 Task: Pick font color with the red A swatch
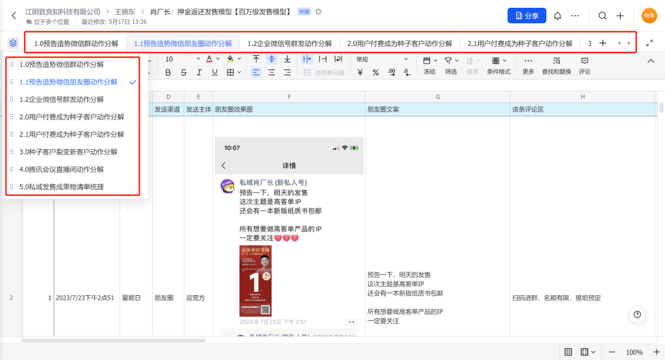click(209, 59)
